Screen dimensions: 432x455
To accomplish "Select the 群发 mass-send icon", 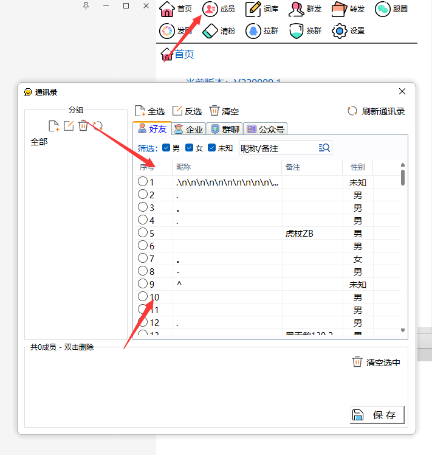I will 305,9.
